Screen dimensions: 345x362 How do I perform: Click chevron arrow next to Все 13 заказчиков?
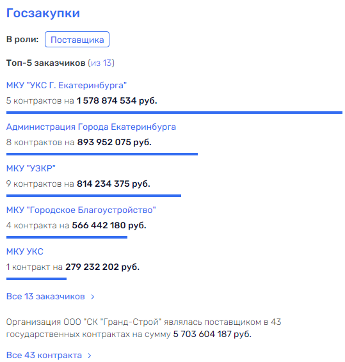tap(93, 297)
